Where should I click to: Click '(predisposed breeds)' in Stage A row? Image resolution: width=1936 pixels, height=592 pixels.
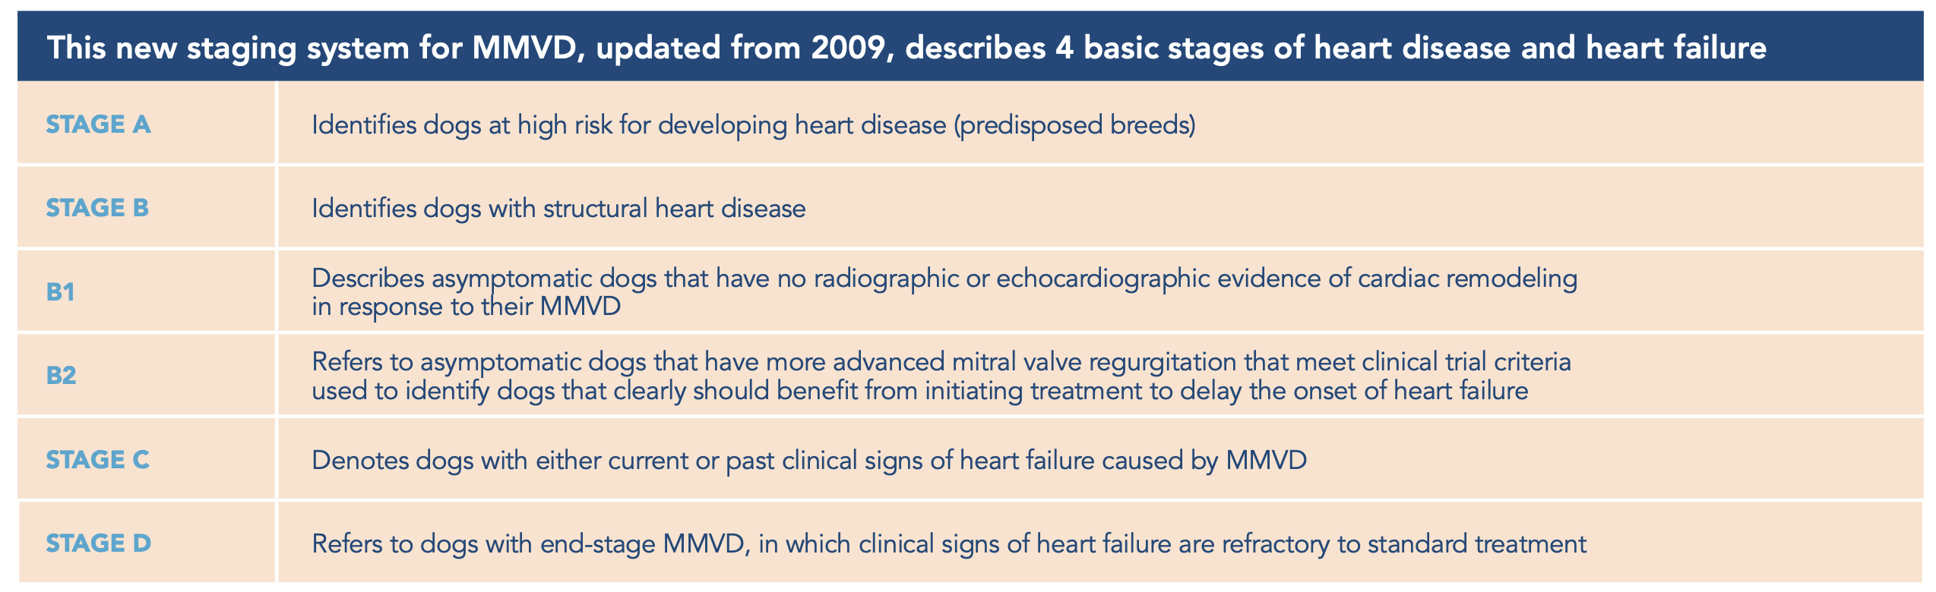1074,125
